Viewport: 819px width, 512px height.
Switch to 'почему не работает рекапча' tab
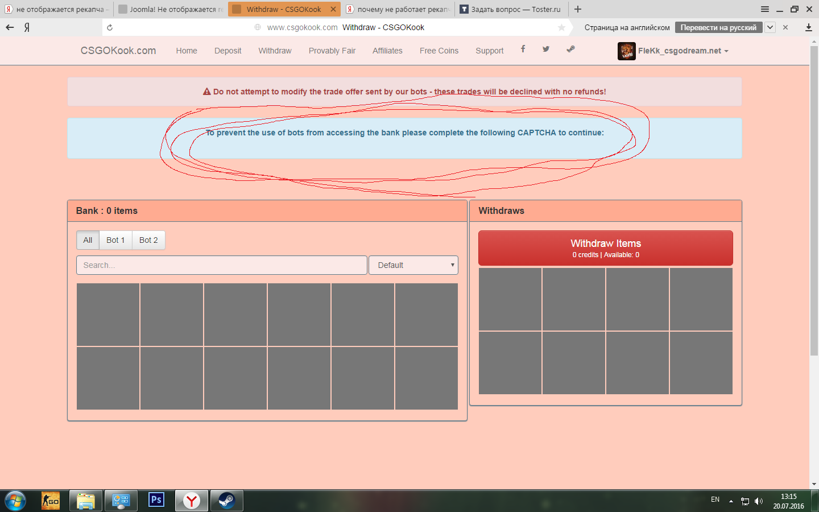(x=398, y=9)
